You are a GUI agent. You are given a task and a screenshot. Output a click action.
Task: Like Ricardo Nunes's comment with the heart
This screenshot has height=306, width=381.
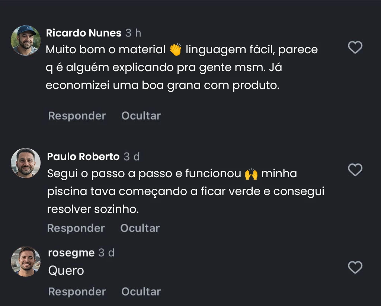pos(355,48)
